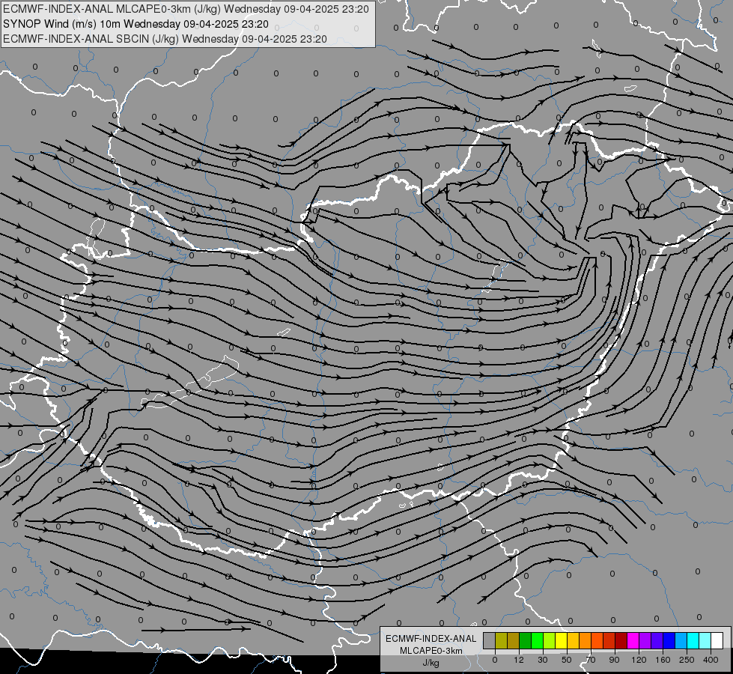The height and width of the screenshot is (674, 733).
Task: Click the MLCAPE0-3km title line
Action: coord(186,9)
